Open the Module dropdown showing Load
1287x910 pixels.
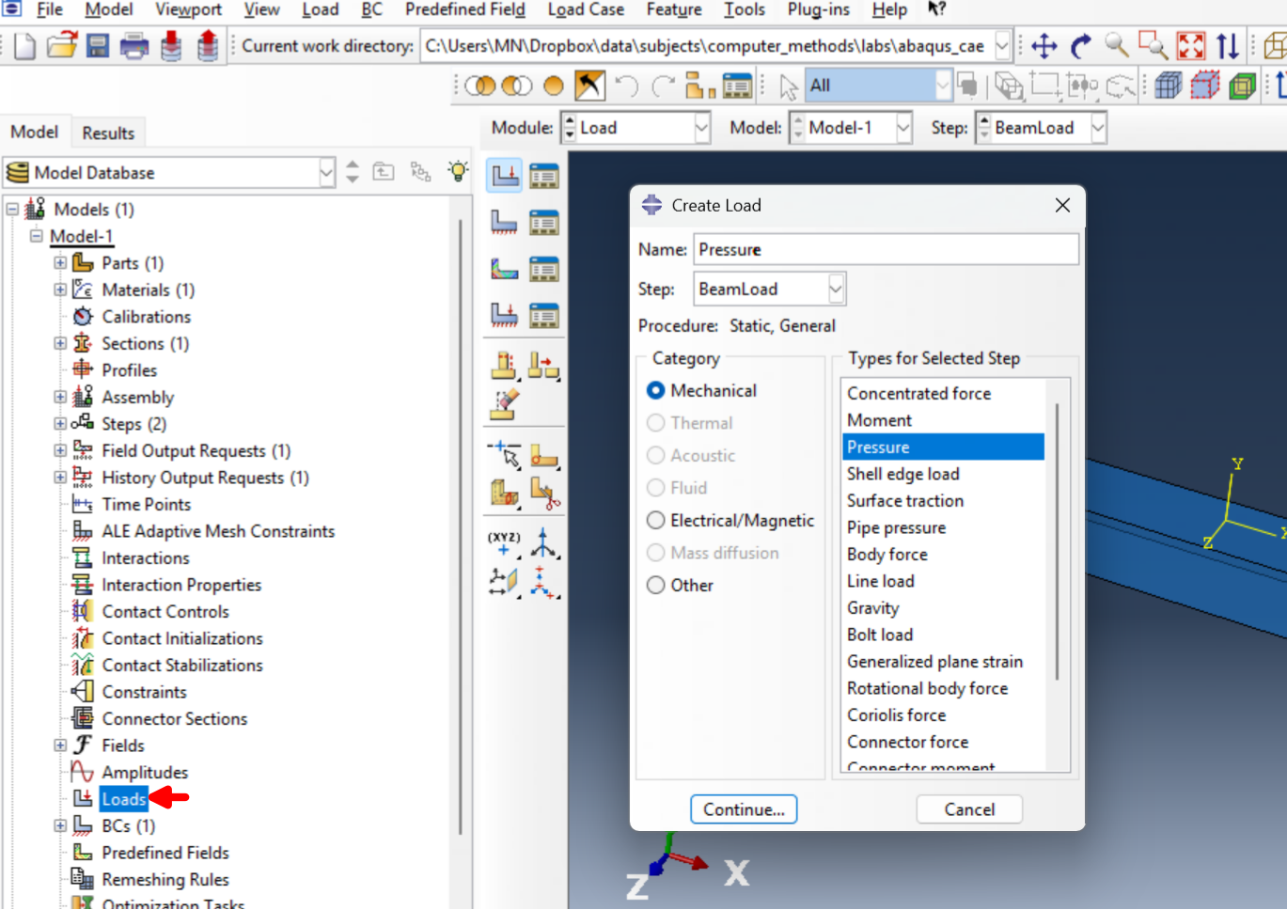click(700, 128)
